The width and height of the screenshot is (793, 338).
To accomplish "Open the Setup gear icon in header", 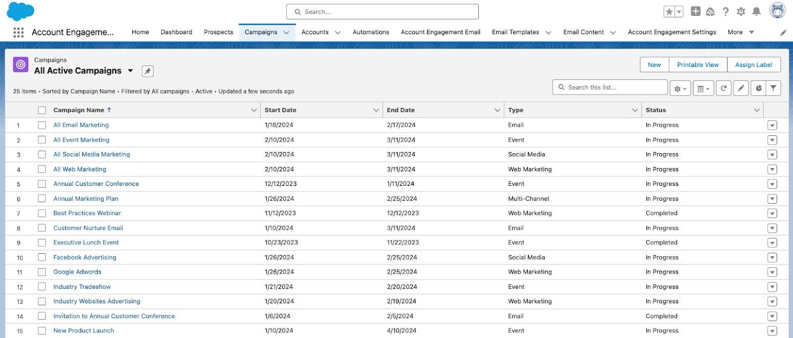I will click(x=741, y=11).
